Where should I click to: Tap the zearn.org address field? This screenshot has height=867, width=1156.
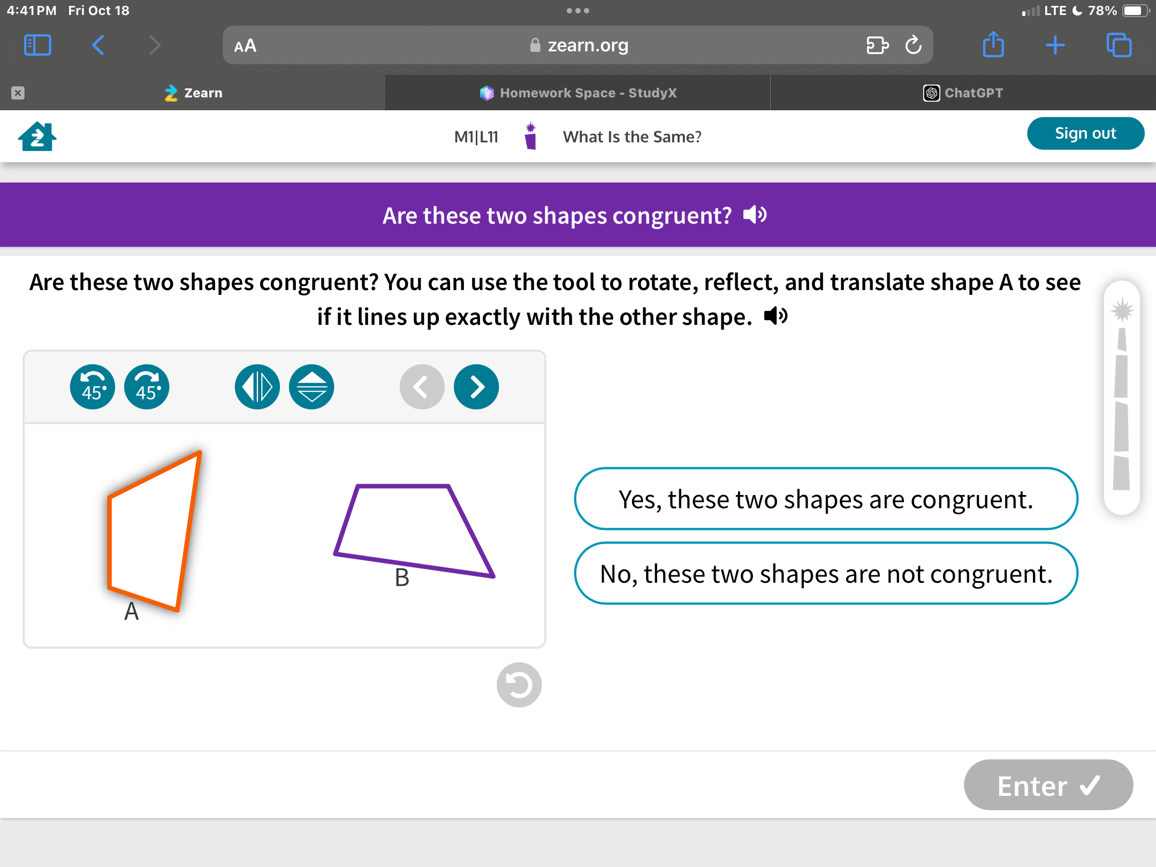coord(578,45)
